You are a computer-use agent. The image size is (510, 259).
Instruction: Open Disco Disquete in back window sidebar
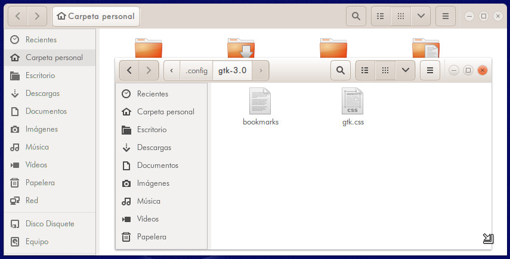click(50, 224)
